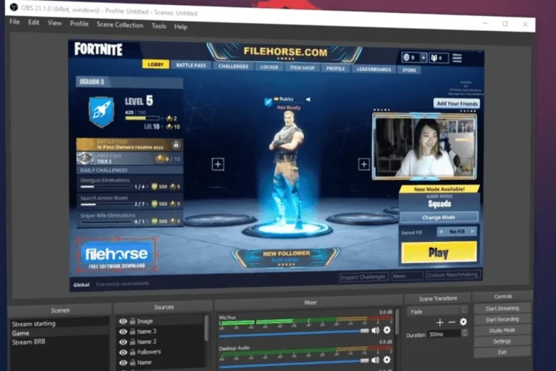556x371 pixels.
Task: Click the Sources list scrollbar
Action: 206,328
